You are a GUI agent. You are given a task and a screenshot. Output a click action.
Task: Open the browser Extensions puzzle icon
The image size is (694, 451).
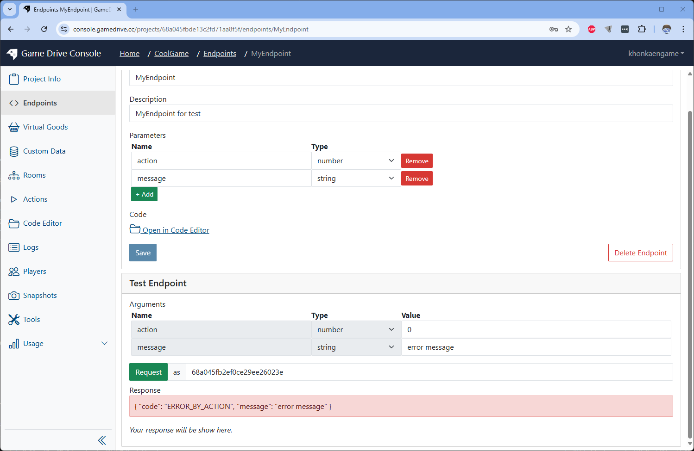coord(642,29)
